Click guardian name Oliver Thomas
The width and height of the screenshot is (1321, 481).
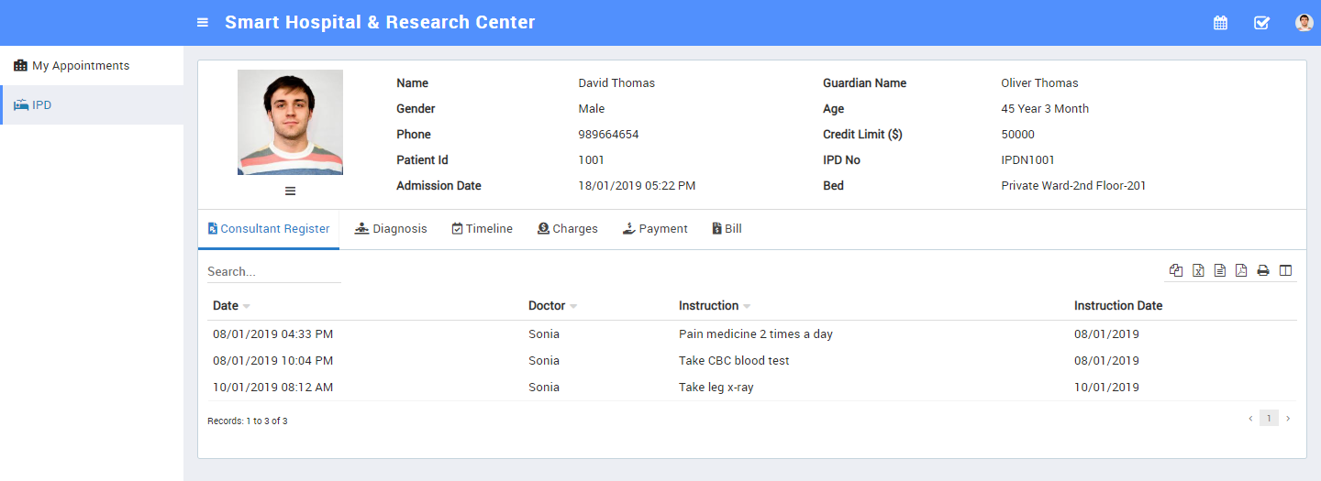point(1039,83)
